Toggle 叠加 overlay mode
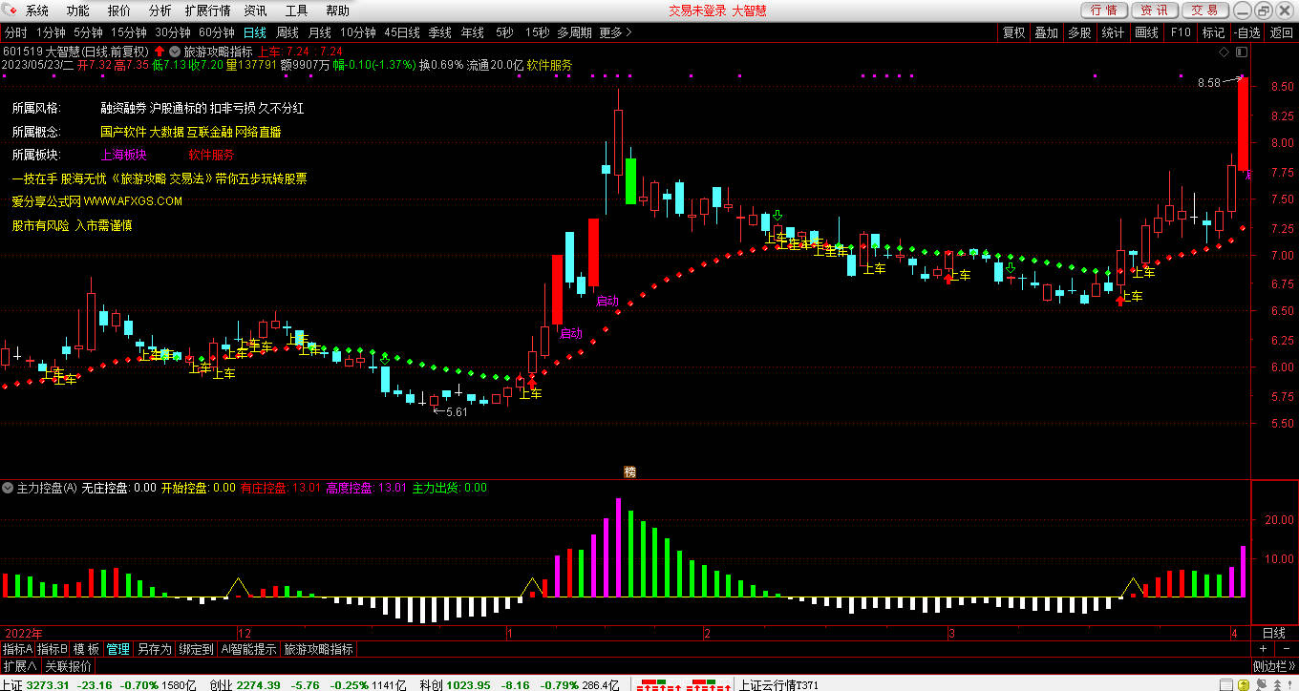This screenshot has width=1299, height=691. (x=1046, y=32)
